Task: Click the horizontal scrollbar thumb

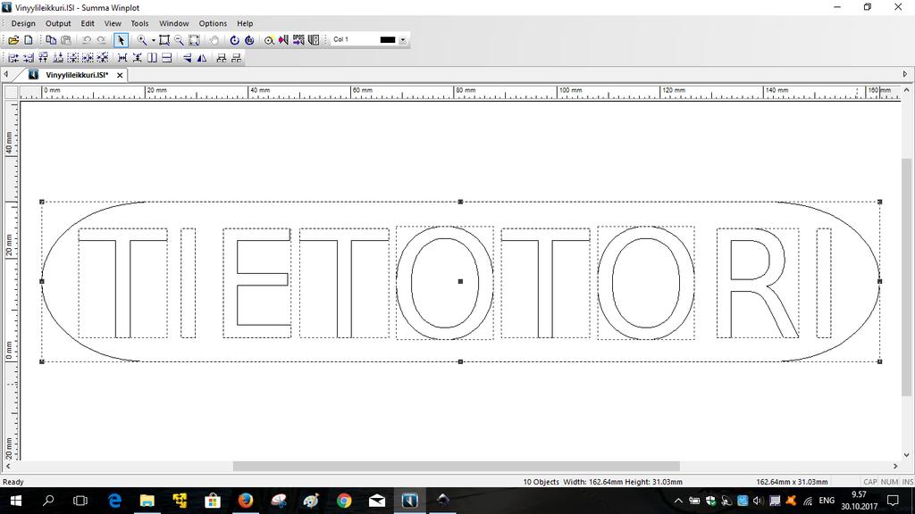Action: 457,466
